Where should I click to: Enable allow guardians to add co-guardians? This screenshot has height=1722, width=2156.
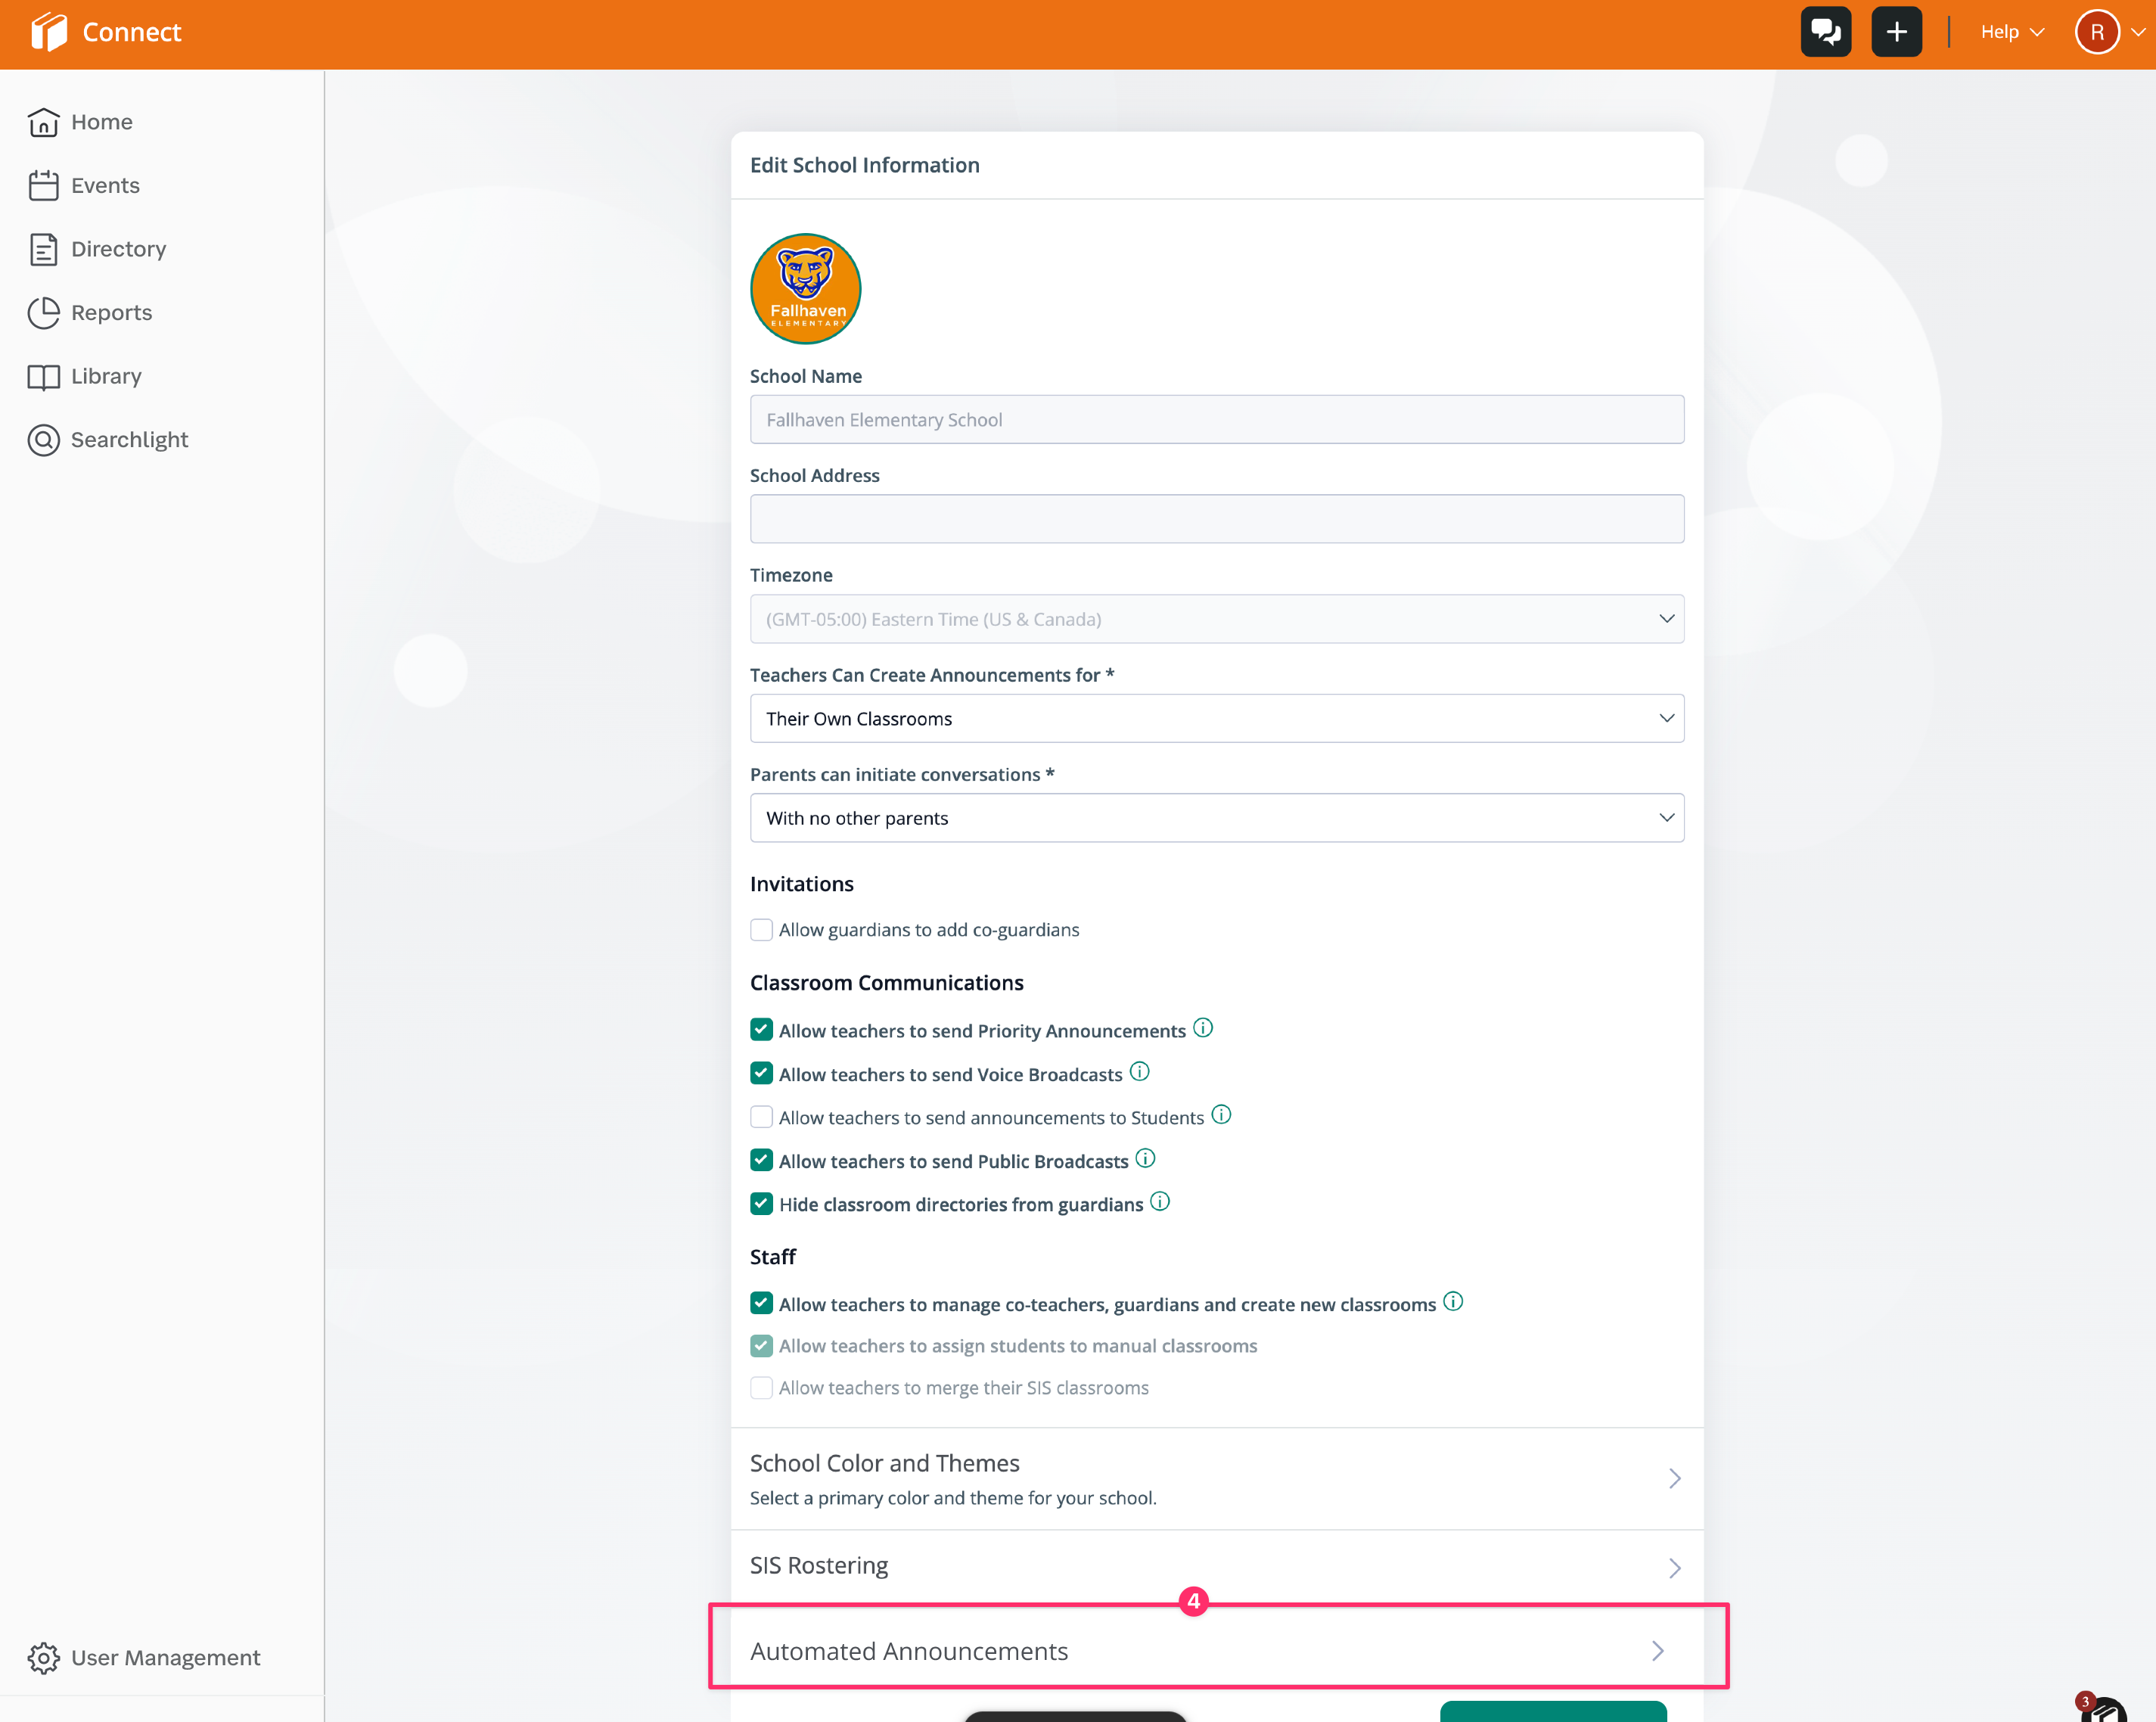[761, 930]
